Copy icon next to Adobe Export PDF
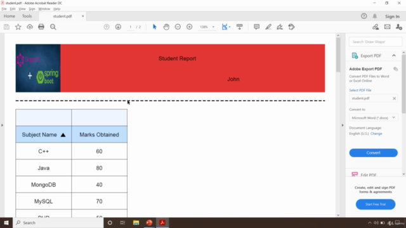Viewport: 406px width, 228px height. click(395, 69)
